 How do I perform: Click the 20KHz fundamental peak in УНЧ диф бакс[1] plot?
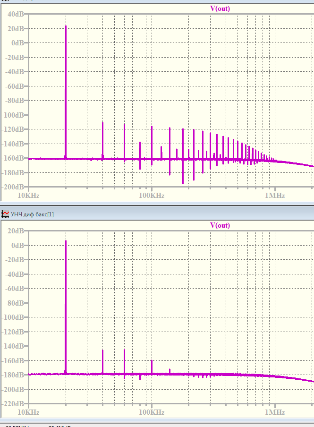pyautogui.click(x=66, y=307)
